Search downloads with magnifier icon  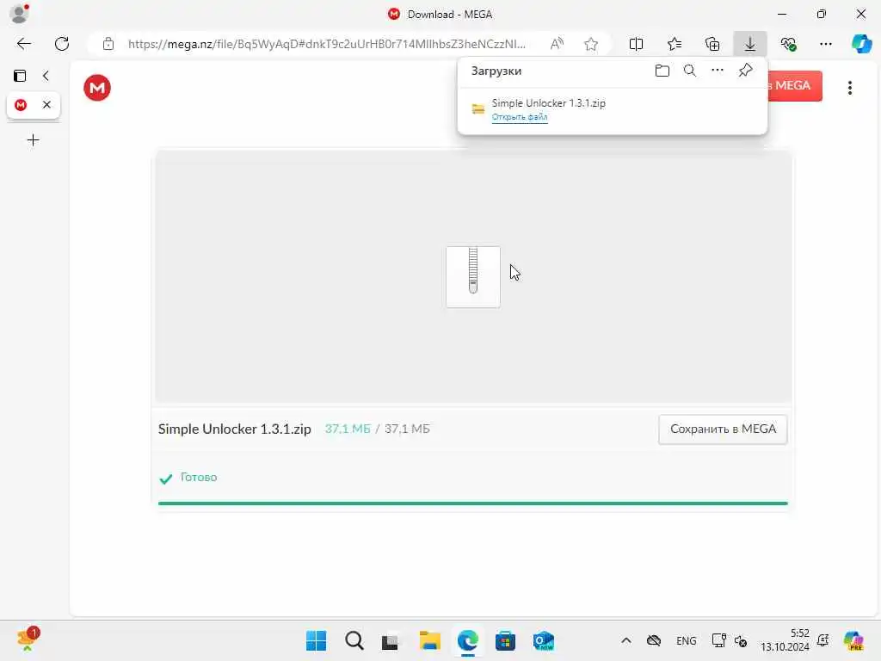coord(690,71)
